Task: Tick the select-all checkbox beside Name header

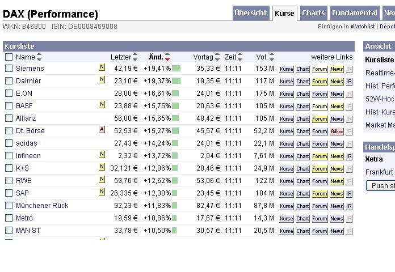Action: coord(9,57)
